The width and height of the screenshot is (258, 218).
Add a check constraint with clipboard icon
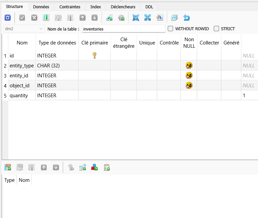107,167
